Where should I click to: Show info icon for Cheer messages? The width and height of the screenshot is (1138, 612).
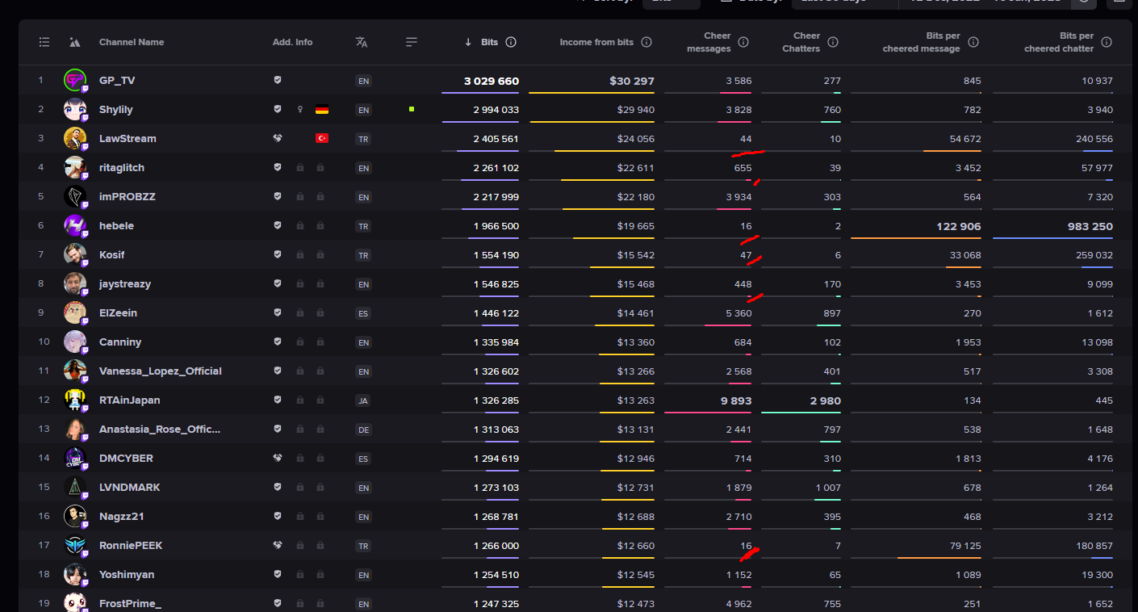pos(743,42)
